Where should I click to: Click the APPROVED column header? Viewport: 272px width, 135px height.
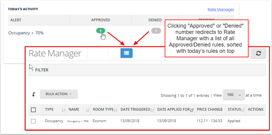click(101, 20)
